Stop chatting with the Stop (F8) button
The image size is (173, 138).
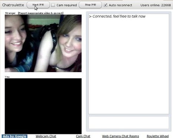90,5
